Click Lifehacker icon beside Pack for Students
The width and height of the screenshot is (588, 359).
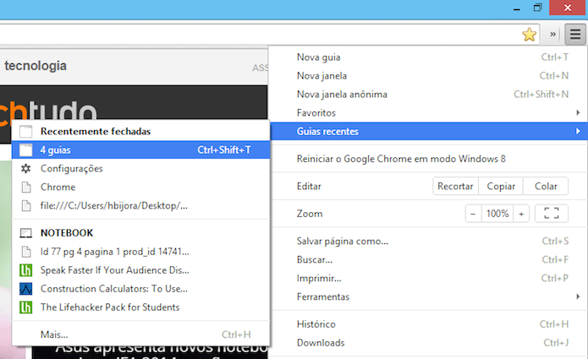[x=26, y=307]
